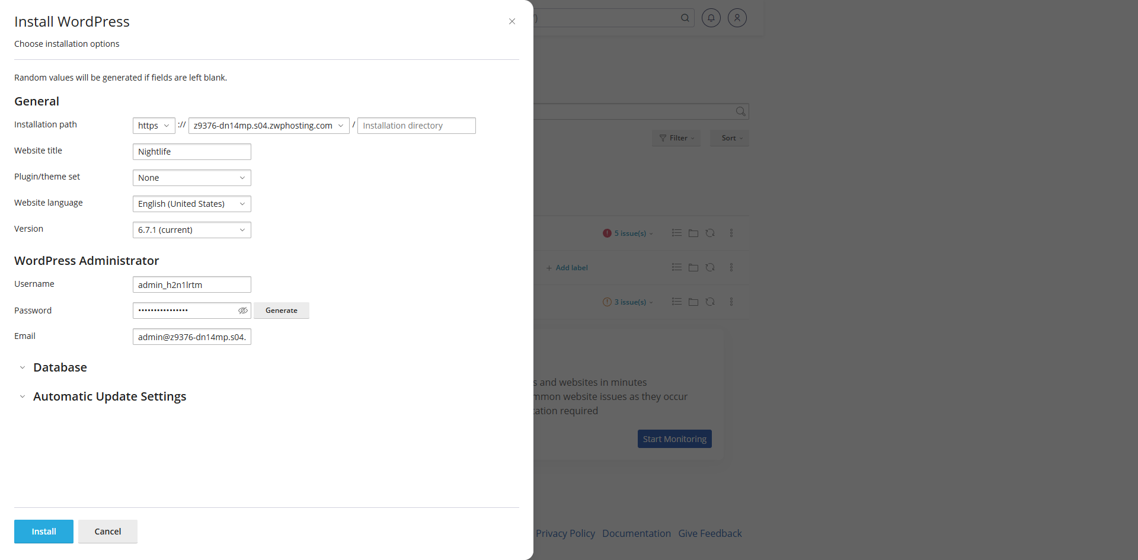Open the Privacy Policy link
Image resolution: width=1138 pixels, height=560 pixels.
(x=565, y=533)
